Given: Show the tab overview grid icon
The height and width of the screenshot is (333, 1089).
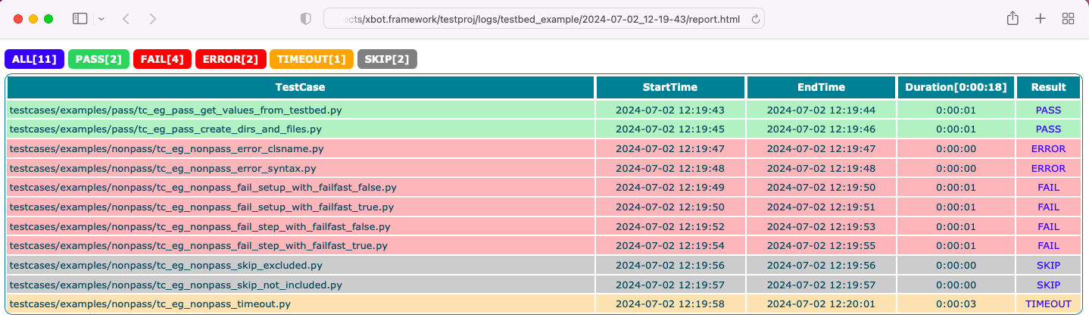Looking at the screenshot, I should click(1069, 19).
